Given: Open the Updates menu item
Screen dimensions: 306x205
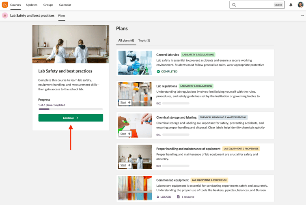Looking at the screenshot, I should pyautogui.click(x=32, y=5).
